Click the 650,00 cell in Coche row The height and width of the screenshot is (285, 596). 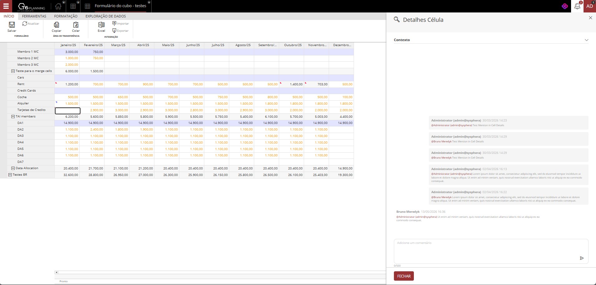pos(117,97)
